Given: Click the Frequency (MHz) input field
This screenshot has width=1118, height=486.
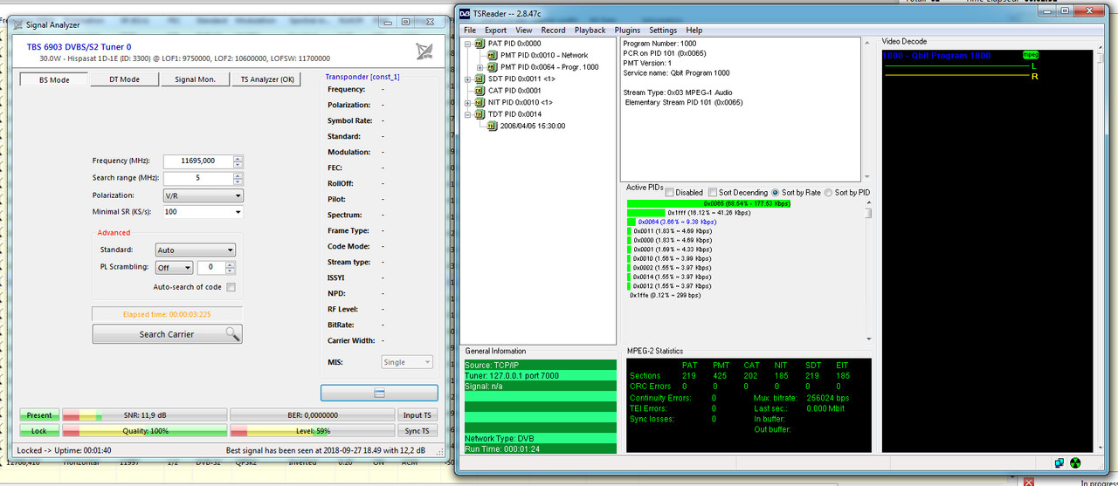Looking at the screenshot, I should pos(197,161).
